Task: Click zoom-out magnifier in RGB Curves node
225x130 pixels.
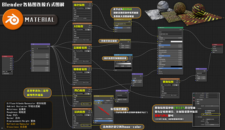Action: coord(107,103)
